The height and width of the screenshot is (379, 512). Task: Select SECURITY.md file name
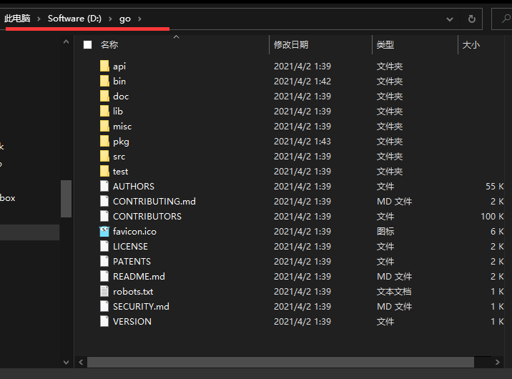click(141, 306)
